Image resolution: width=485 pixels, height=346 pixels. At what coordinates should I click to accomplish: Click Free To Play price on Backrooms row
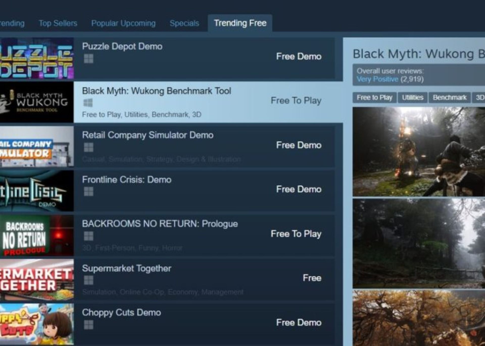(x=296, y=234)
